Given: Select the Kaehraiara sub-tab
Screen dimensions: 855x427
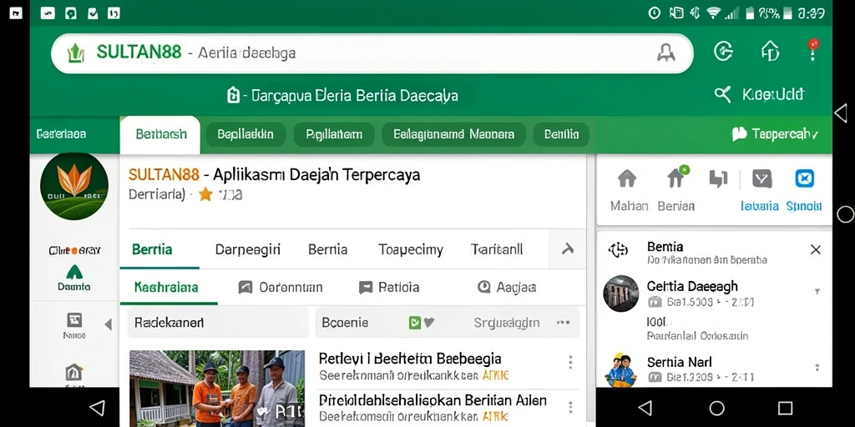Looking at the screenshot, I should 166,287.
